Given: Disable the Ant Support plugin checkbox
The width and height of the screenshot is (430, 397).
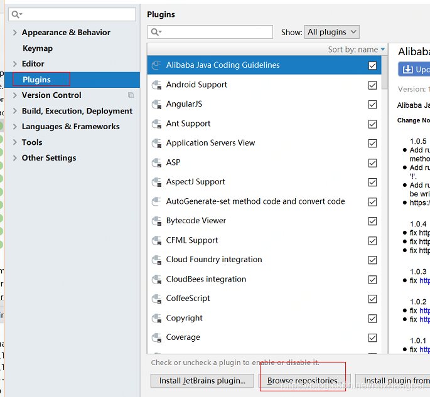Looking at the screenshot, I should pos(372,124).
